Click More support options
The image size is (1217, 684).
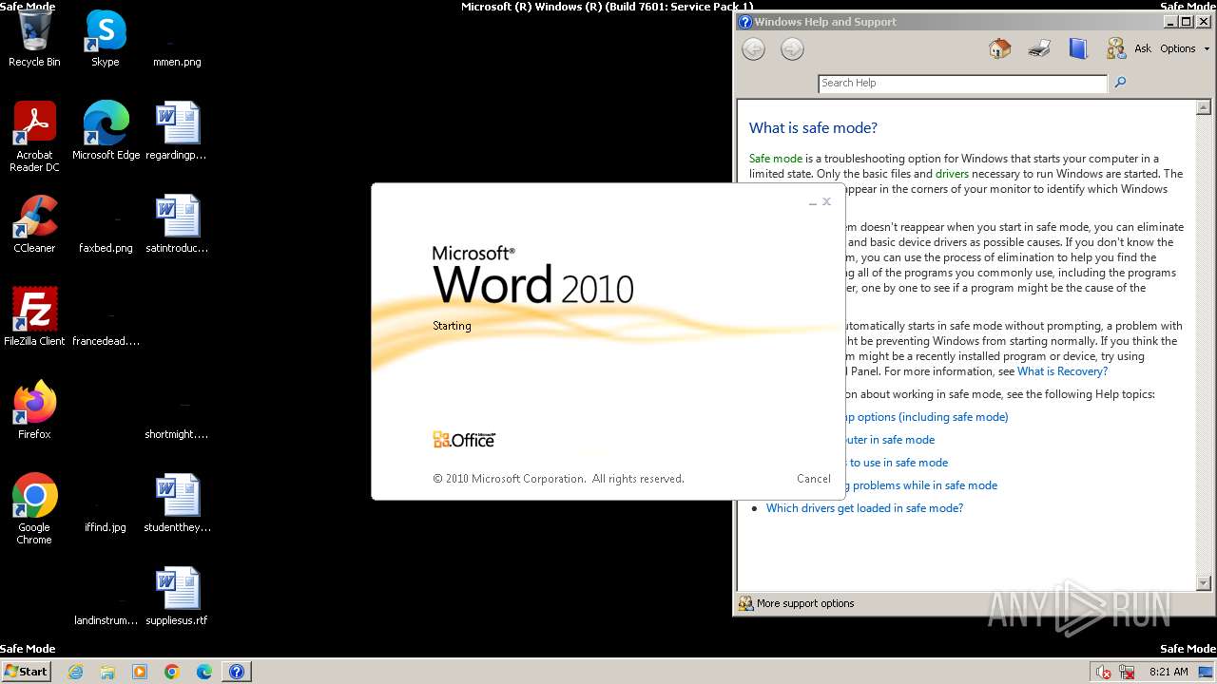tap(797, 603)
